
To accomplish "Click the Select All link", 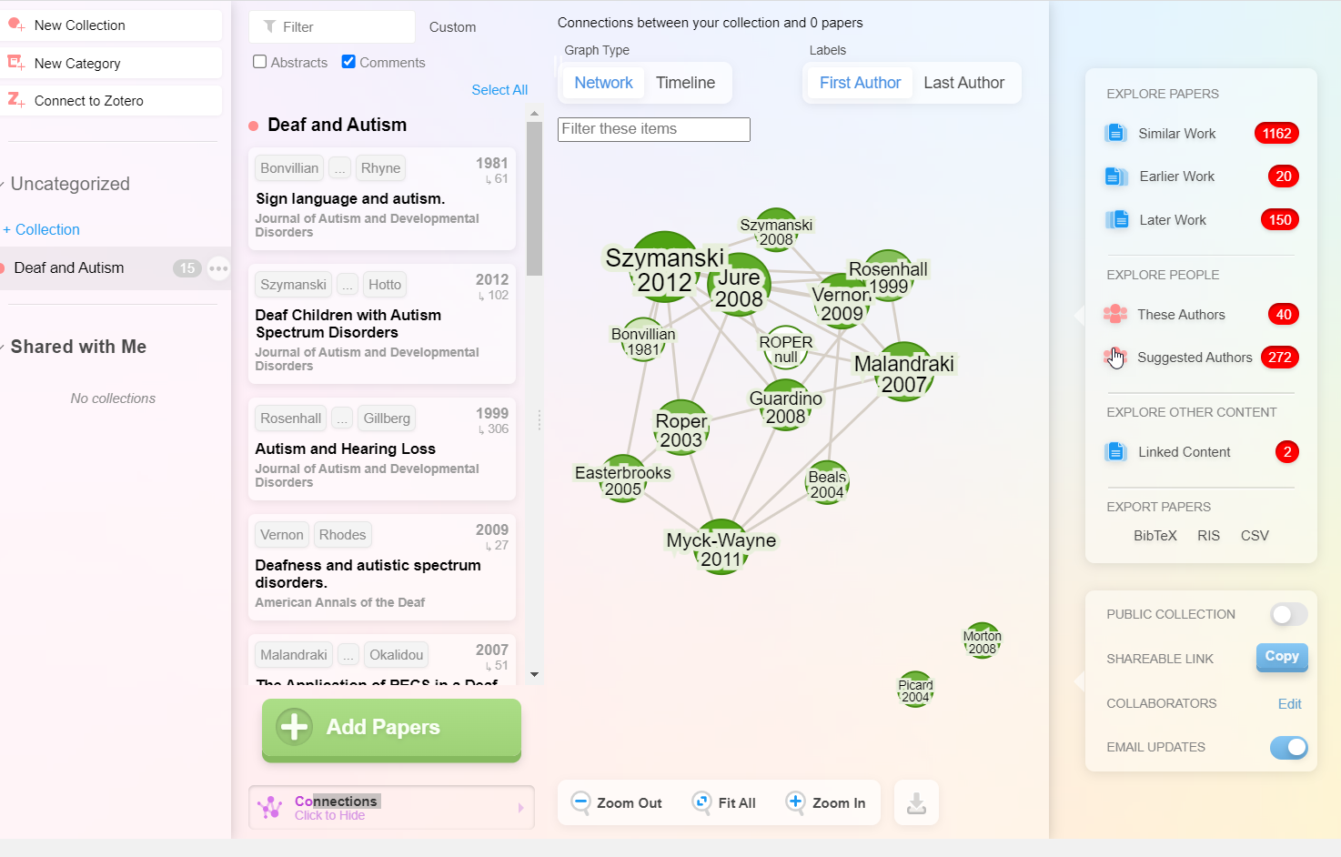I will point(499,90).
